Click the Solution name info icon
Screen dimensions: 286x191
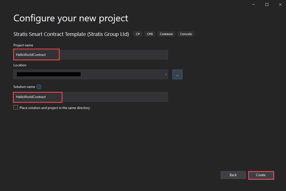(39, 87)
